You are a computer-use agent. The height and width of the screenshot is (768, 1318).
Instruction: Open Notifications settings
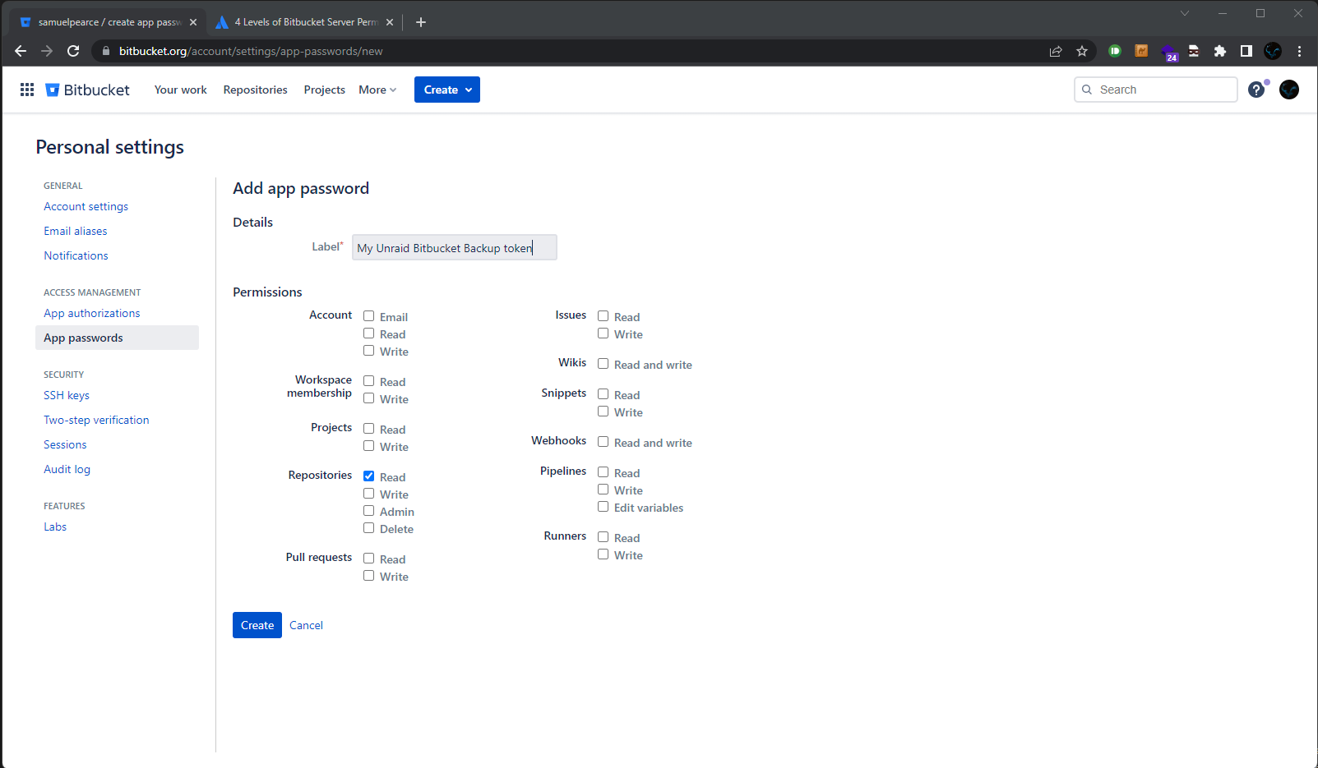point(76,255)
